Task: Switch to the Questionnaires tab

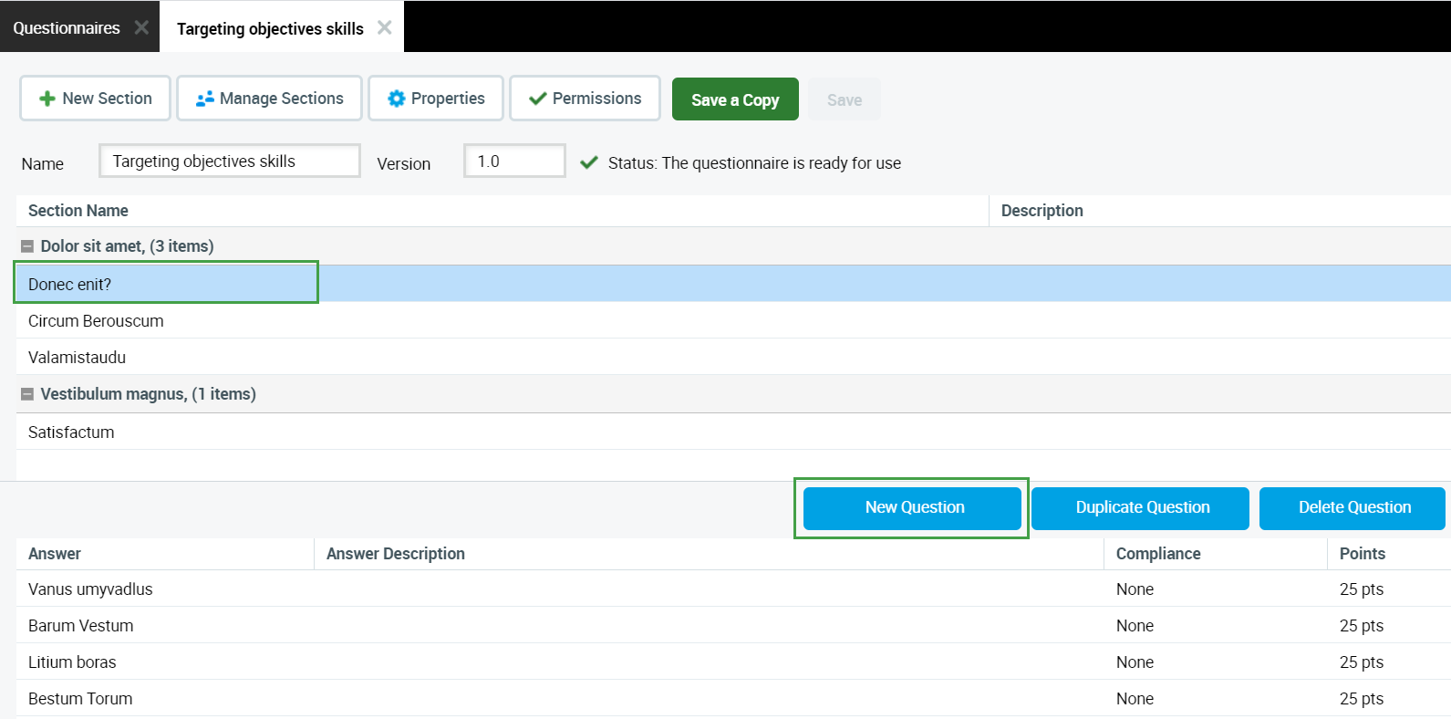Action: (x=67, y=28)
